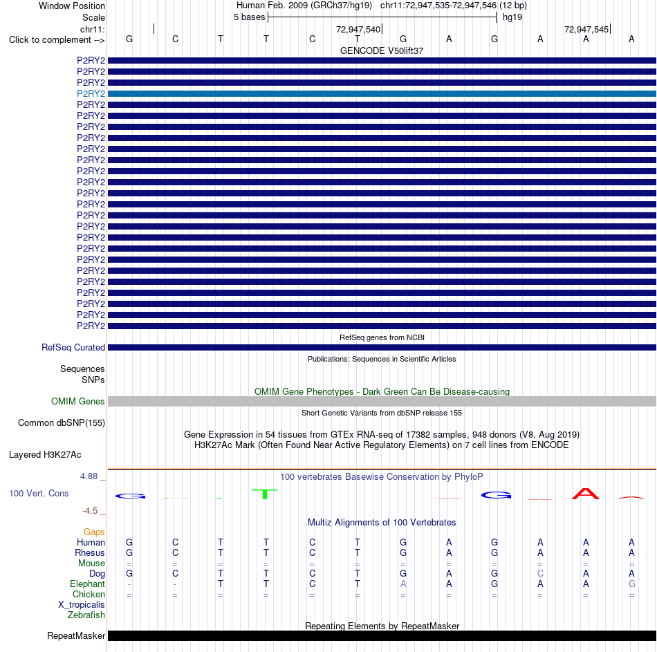Click the 'Scale' ruler label
This screenshot has height=652, width=657.
click(93, 17)
